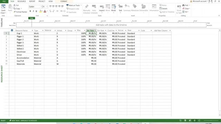The image size is (221, 124).
Task: Click the Details button
Action: pyautogui.click(x=163, y=9)
